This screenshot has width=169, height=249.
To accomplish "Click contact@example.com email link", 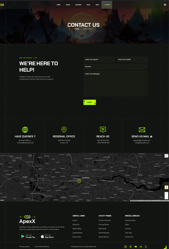I will tap(25, 143).
